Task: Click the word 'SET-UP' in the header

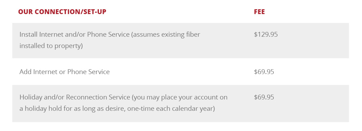Action: click(x=95, y=12)
